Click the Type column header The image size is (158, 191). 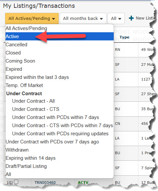pos(124,37)
